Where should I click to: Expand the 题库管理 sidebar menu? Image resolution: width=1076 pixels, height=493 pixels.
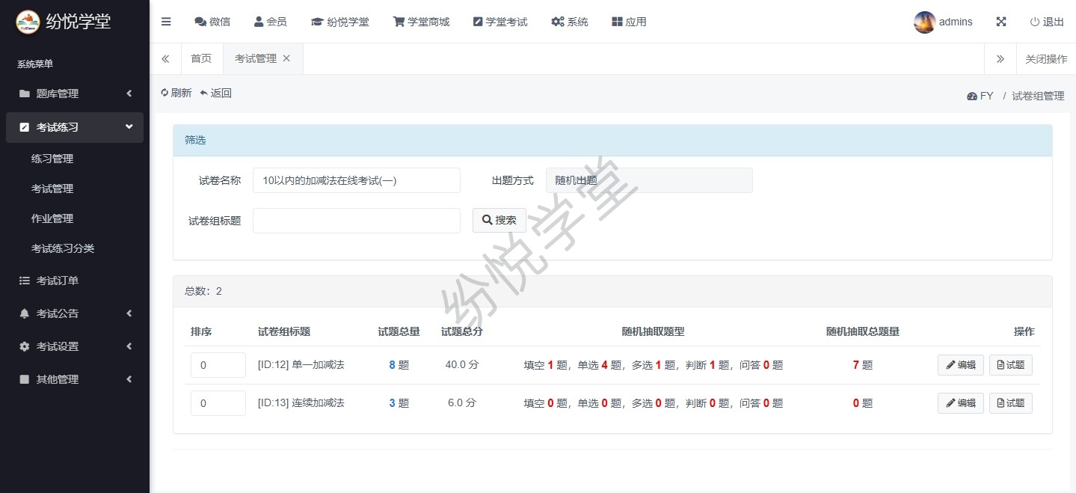[x=75, y=94]
